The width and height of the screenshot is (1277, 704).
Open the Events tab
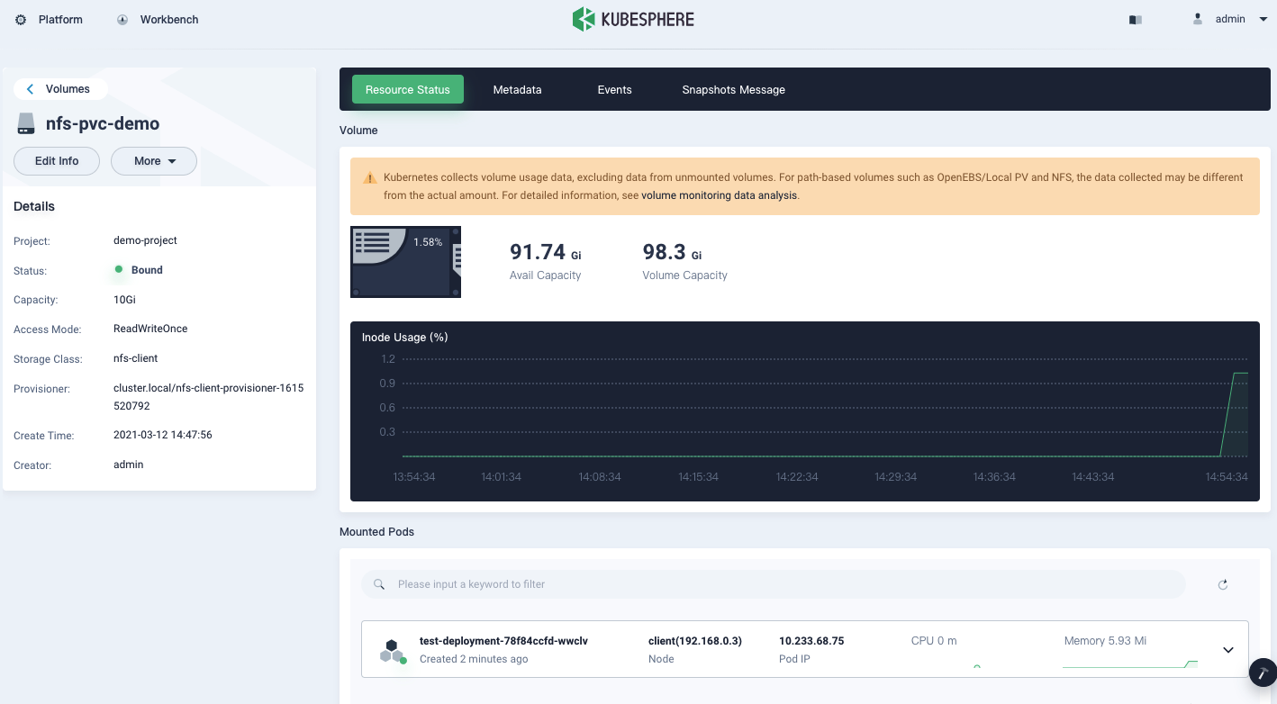pos(614,89)
